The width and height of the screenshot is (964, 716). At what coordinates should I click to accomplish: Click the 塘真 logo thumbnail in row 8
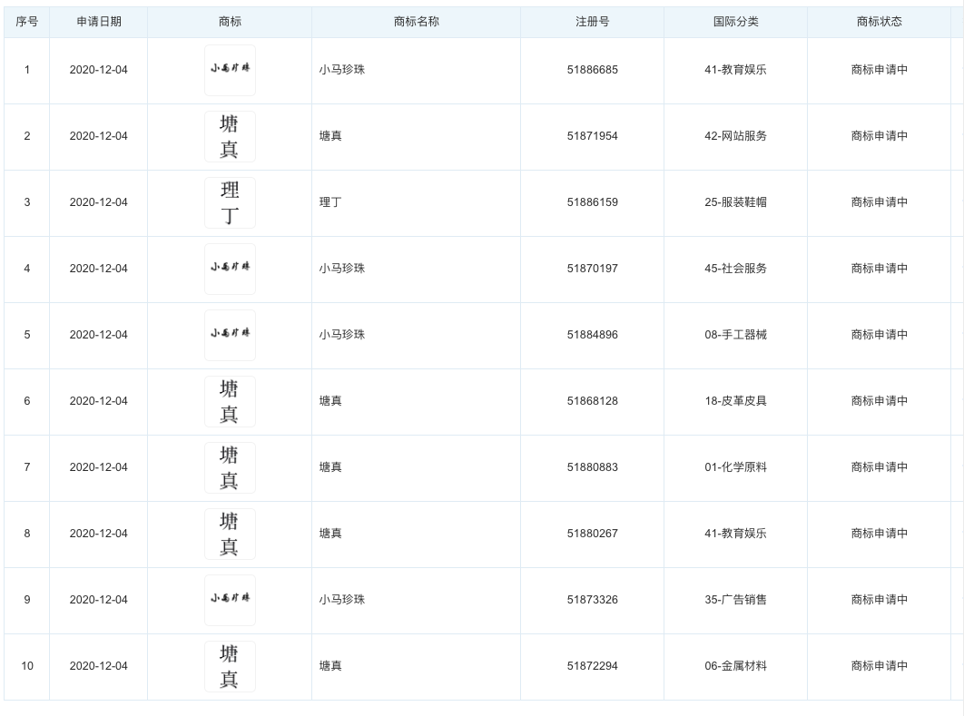pyautogui.click(x=230, y=534)
